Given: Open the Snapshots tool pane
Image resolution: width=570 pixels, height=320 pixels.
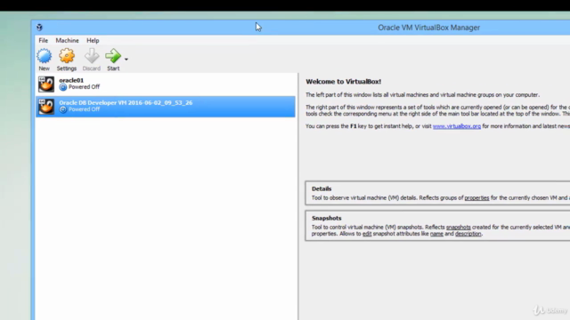Looking at the screenshot, I should pos(437,226).
